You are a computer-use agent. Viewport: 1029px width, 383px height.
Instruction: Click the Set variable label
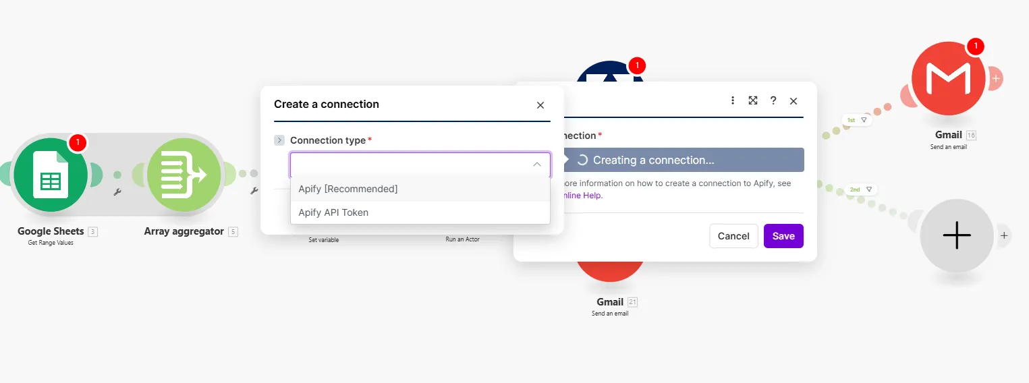[324, 239]
